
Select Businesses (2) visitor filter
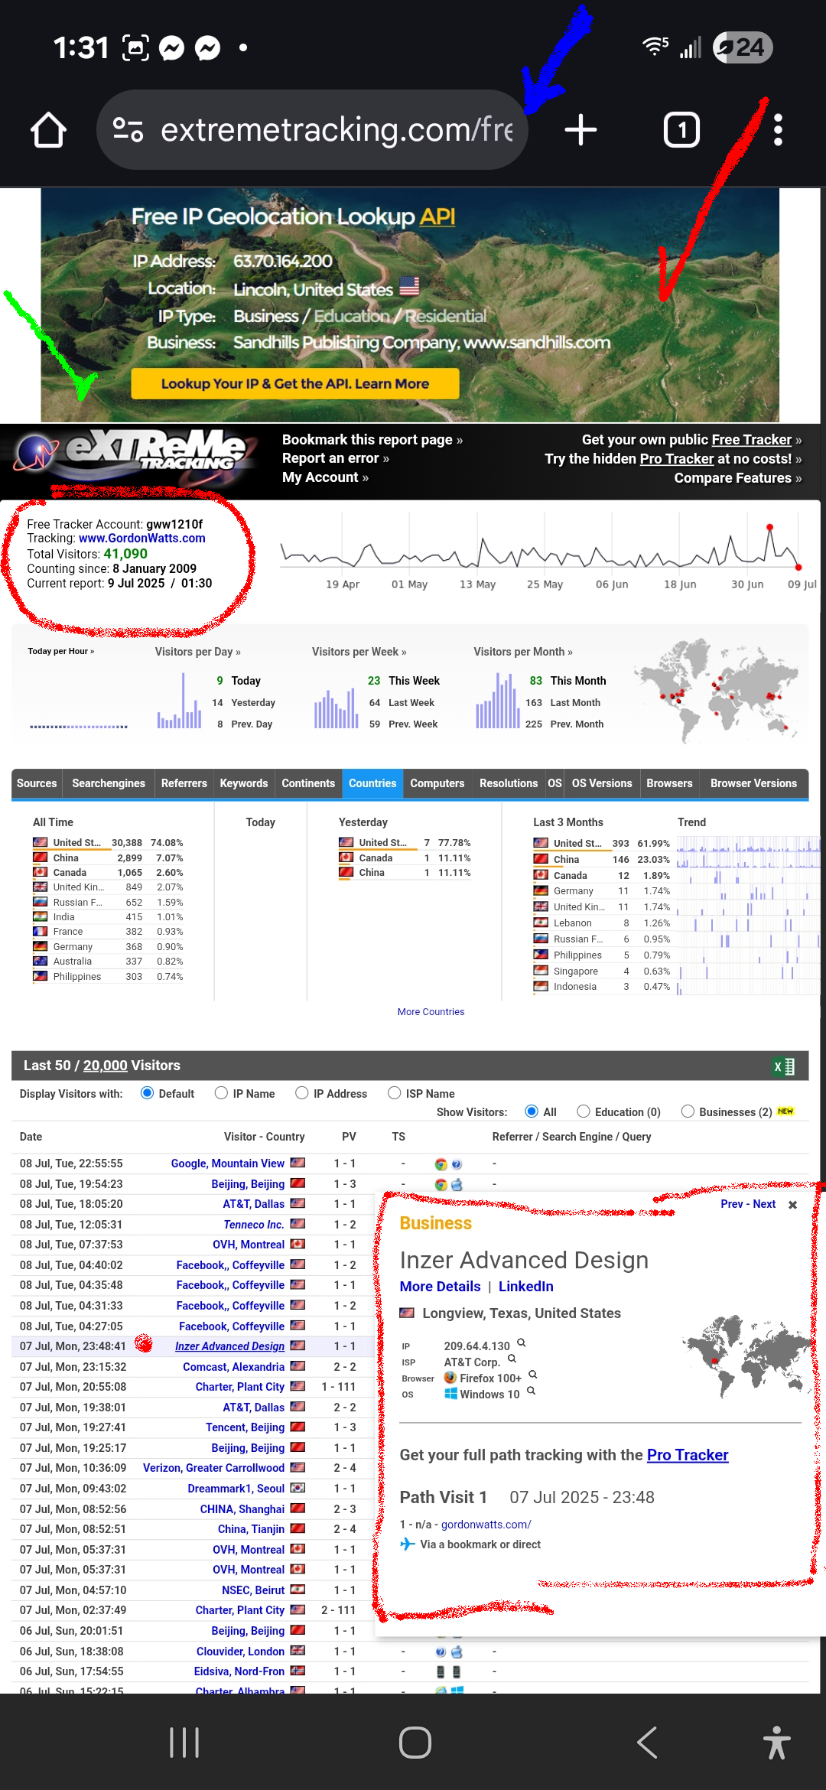(688, 1111)
